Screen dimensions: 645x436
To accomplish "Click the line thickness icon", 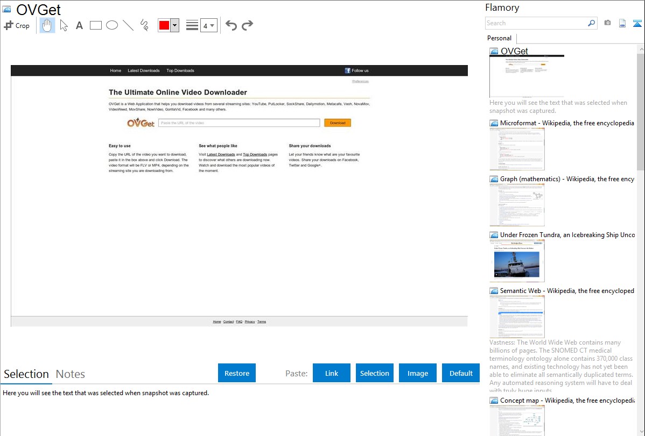I will point(192,25).
